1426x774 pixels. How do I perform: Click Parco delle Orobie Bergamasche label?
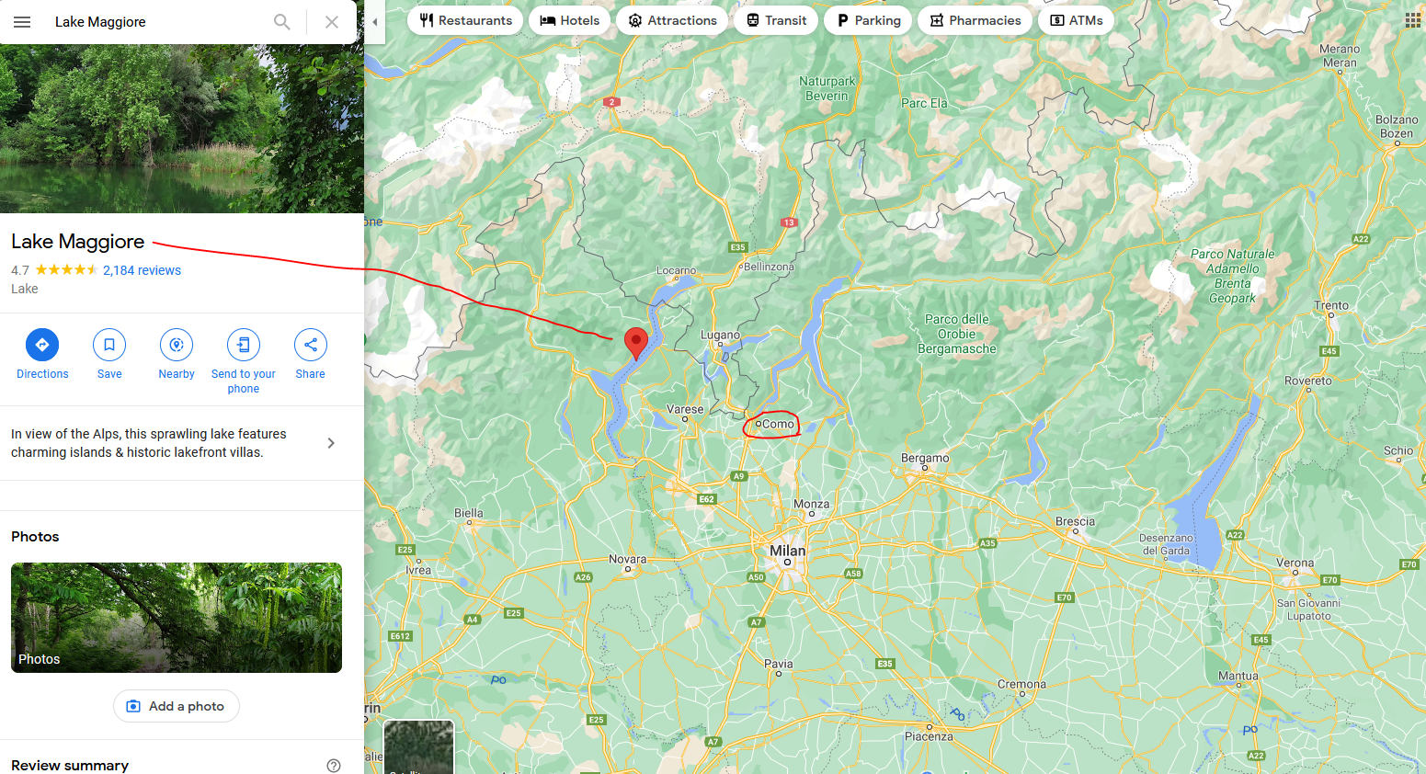957,334
